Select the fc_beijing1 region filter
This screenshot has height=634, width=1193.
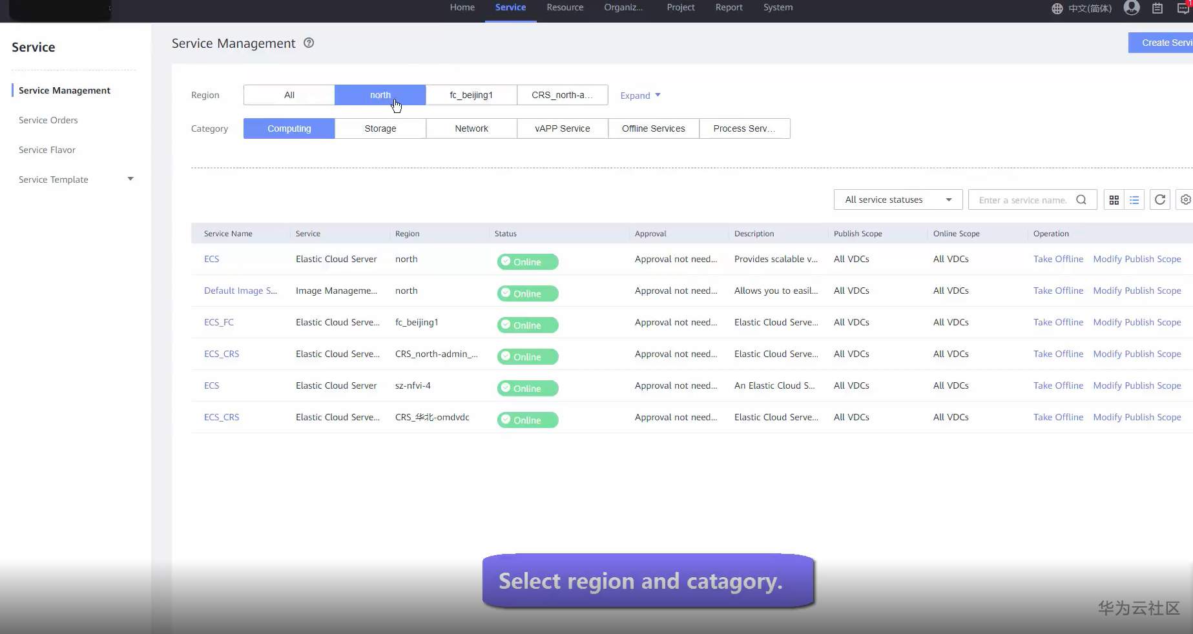click(x=472, y=95)
